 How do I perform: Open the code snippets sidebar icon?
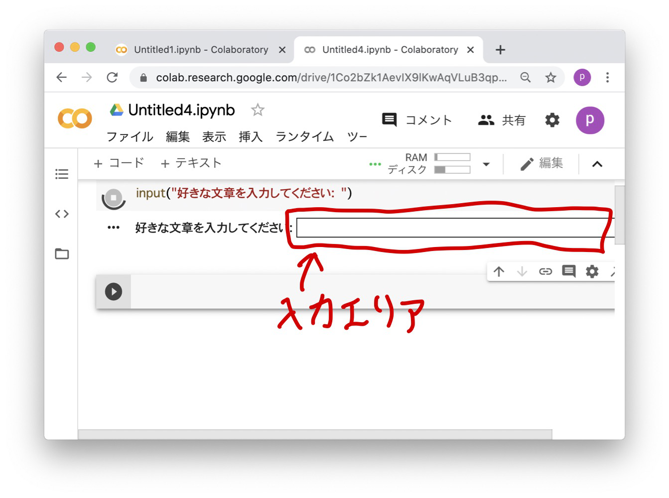pyautogui.click(x=62, y=214)
